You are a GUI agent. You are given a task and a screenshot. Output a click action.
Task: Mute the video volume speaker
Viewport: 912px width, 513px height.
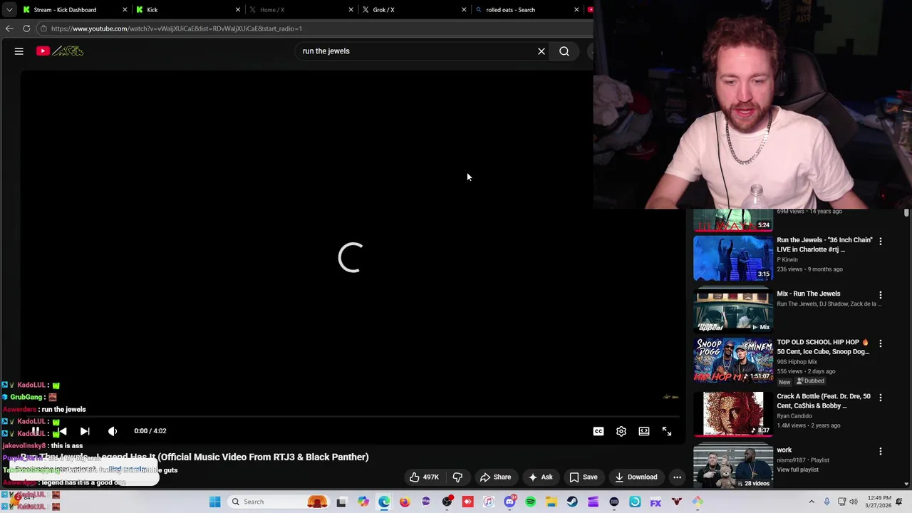(x=113, y=431)
